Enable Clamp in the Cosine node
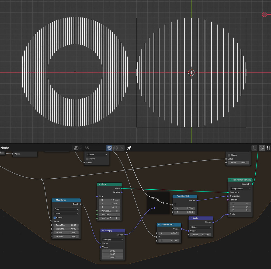This screenshot has height=269, width=271. (88, 158)
